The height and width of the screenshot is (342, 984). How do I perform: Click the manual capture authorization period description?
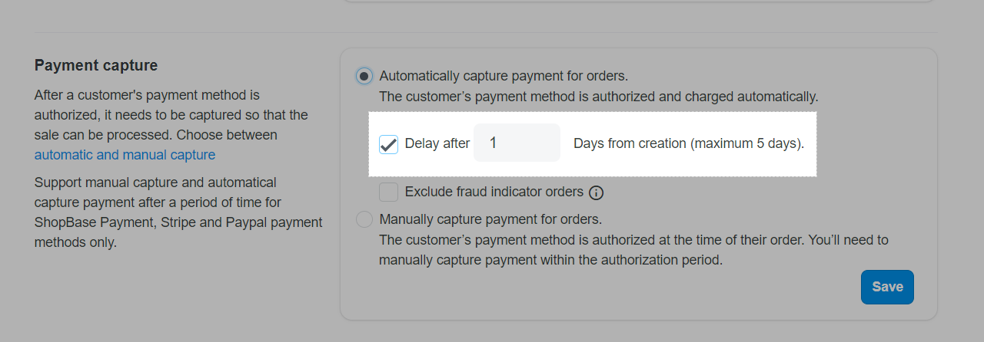tap(633, 250)
